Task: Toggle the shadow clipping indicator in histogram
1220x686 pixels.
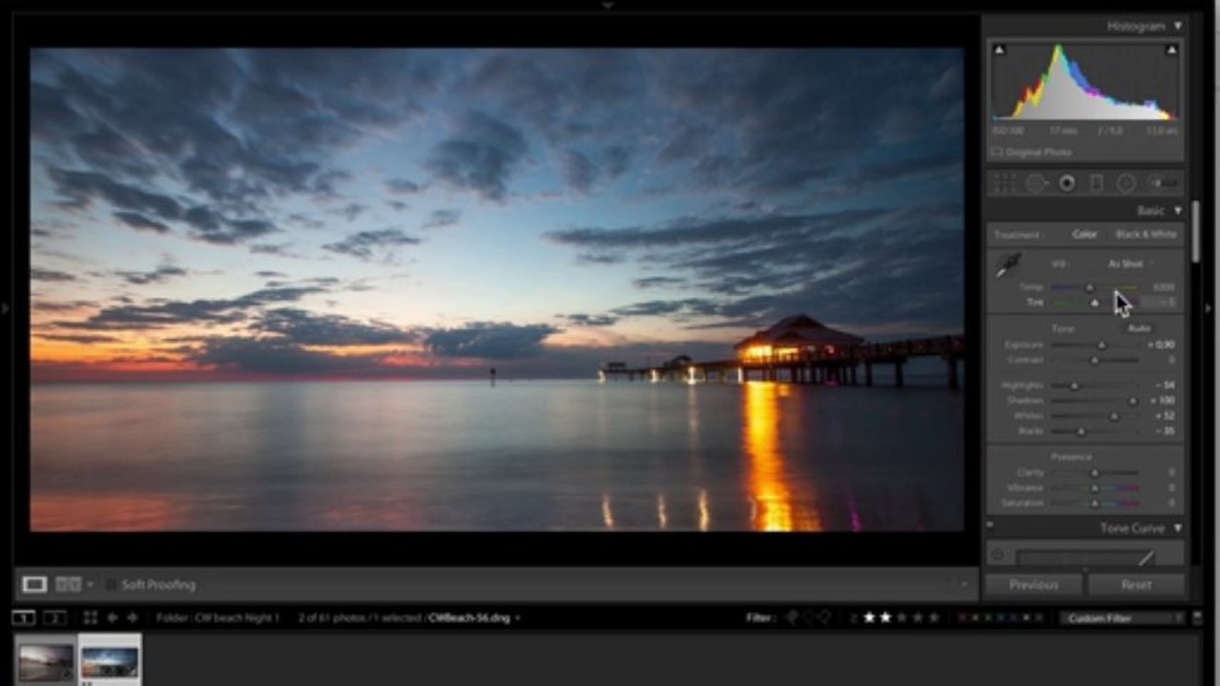Action: 999,50
